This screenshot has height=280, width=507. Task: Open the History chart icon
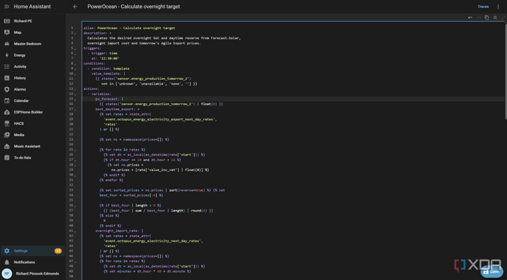[7, 78]
